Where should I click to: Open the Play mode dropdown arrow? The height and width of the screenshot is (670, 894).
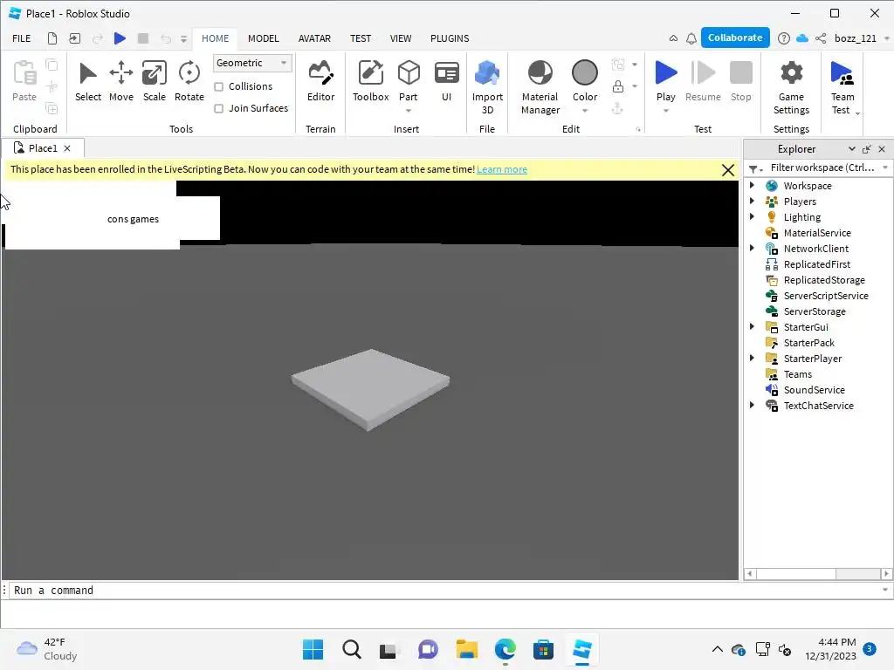click(x=665, y=111)
